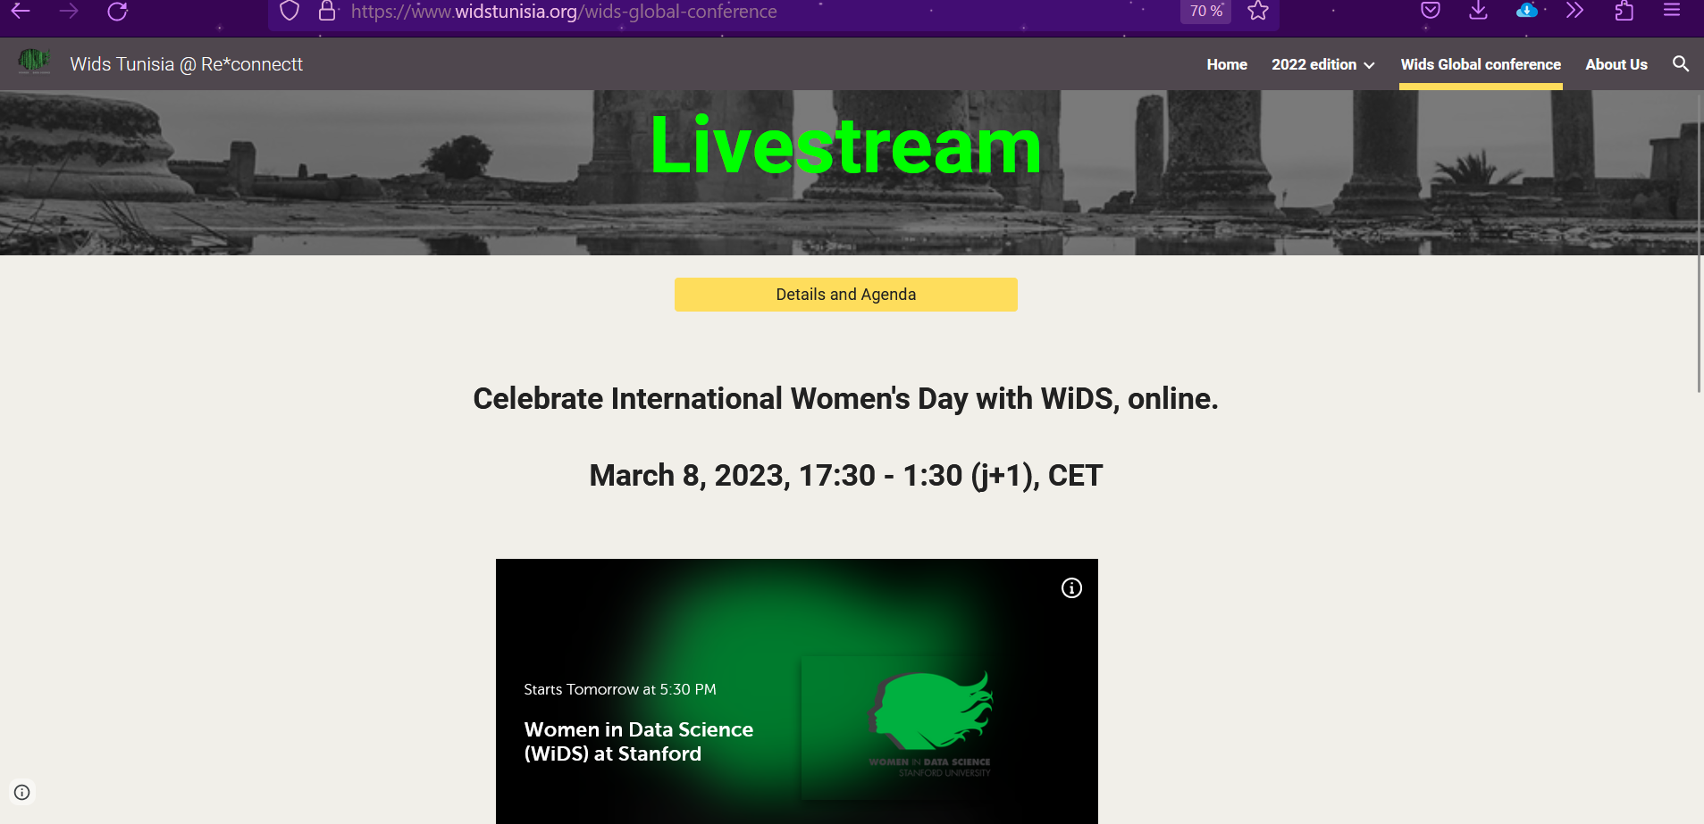The image size is (1704, 824).
Task: Open the downloads arrow icon
Action: [x=1479, y=11]
